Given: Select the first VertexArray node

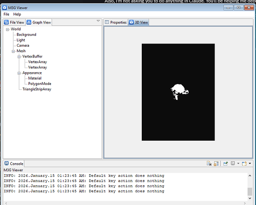Looking at the screenshot, I should point(37,62).
